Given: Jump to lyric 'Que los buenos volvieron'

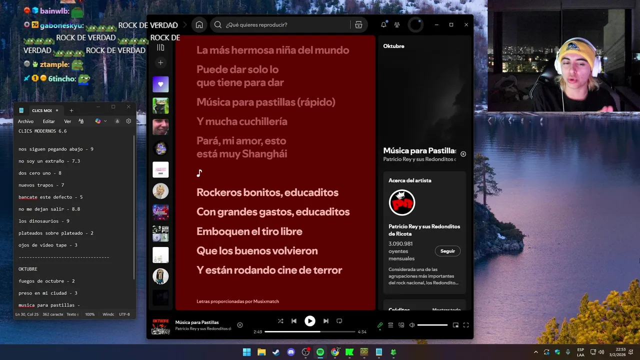Looking at the screenshot, I should coord(257,251).
